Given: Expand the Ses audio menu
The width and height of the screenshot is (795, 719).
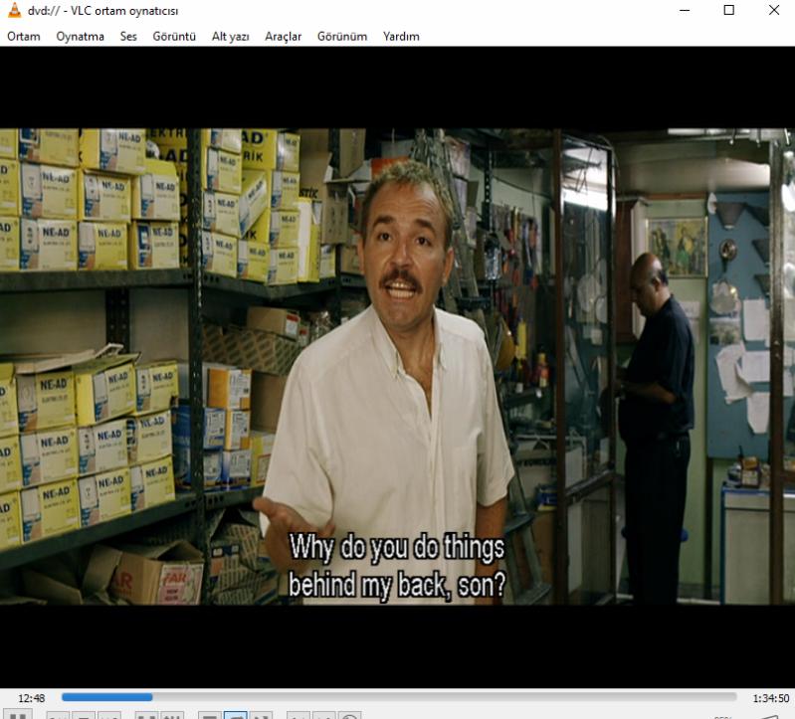Looking at the screenshot, I should pyautogui.click(x=128, y=36).
